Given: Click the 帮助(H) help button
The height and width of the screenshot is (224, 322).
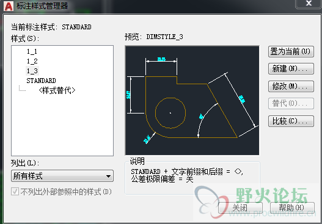Looking at the screenshot, I should tap(292, 208).
